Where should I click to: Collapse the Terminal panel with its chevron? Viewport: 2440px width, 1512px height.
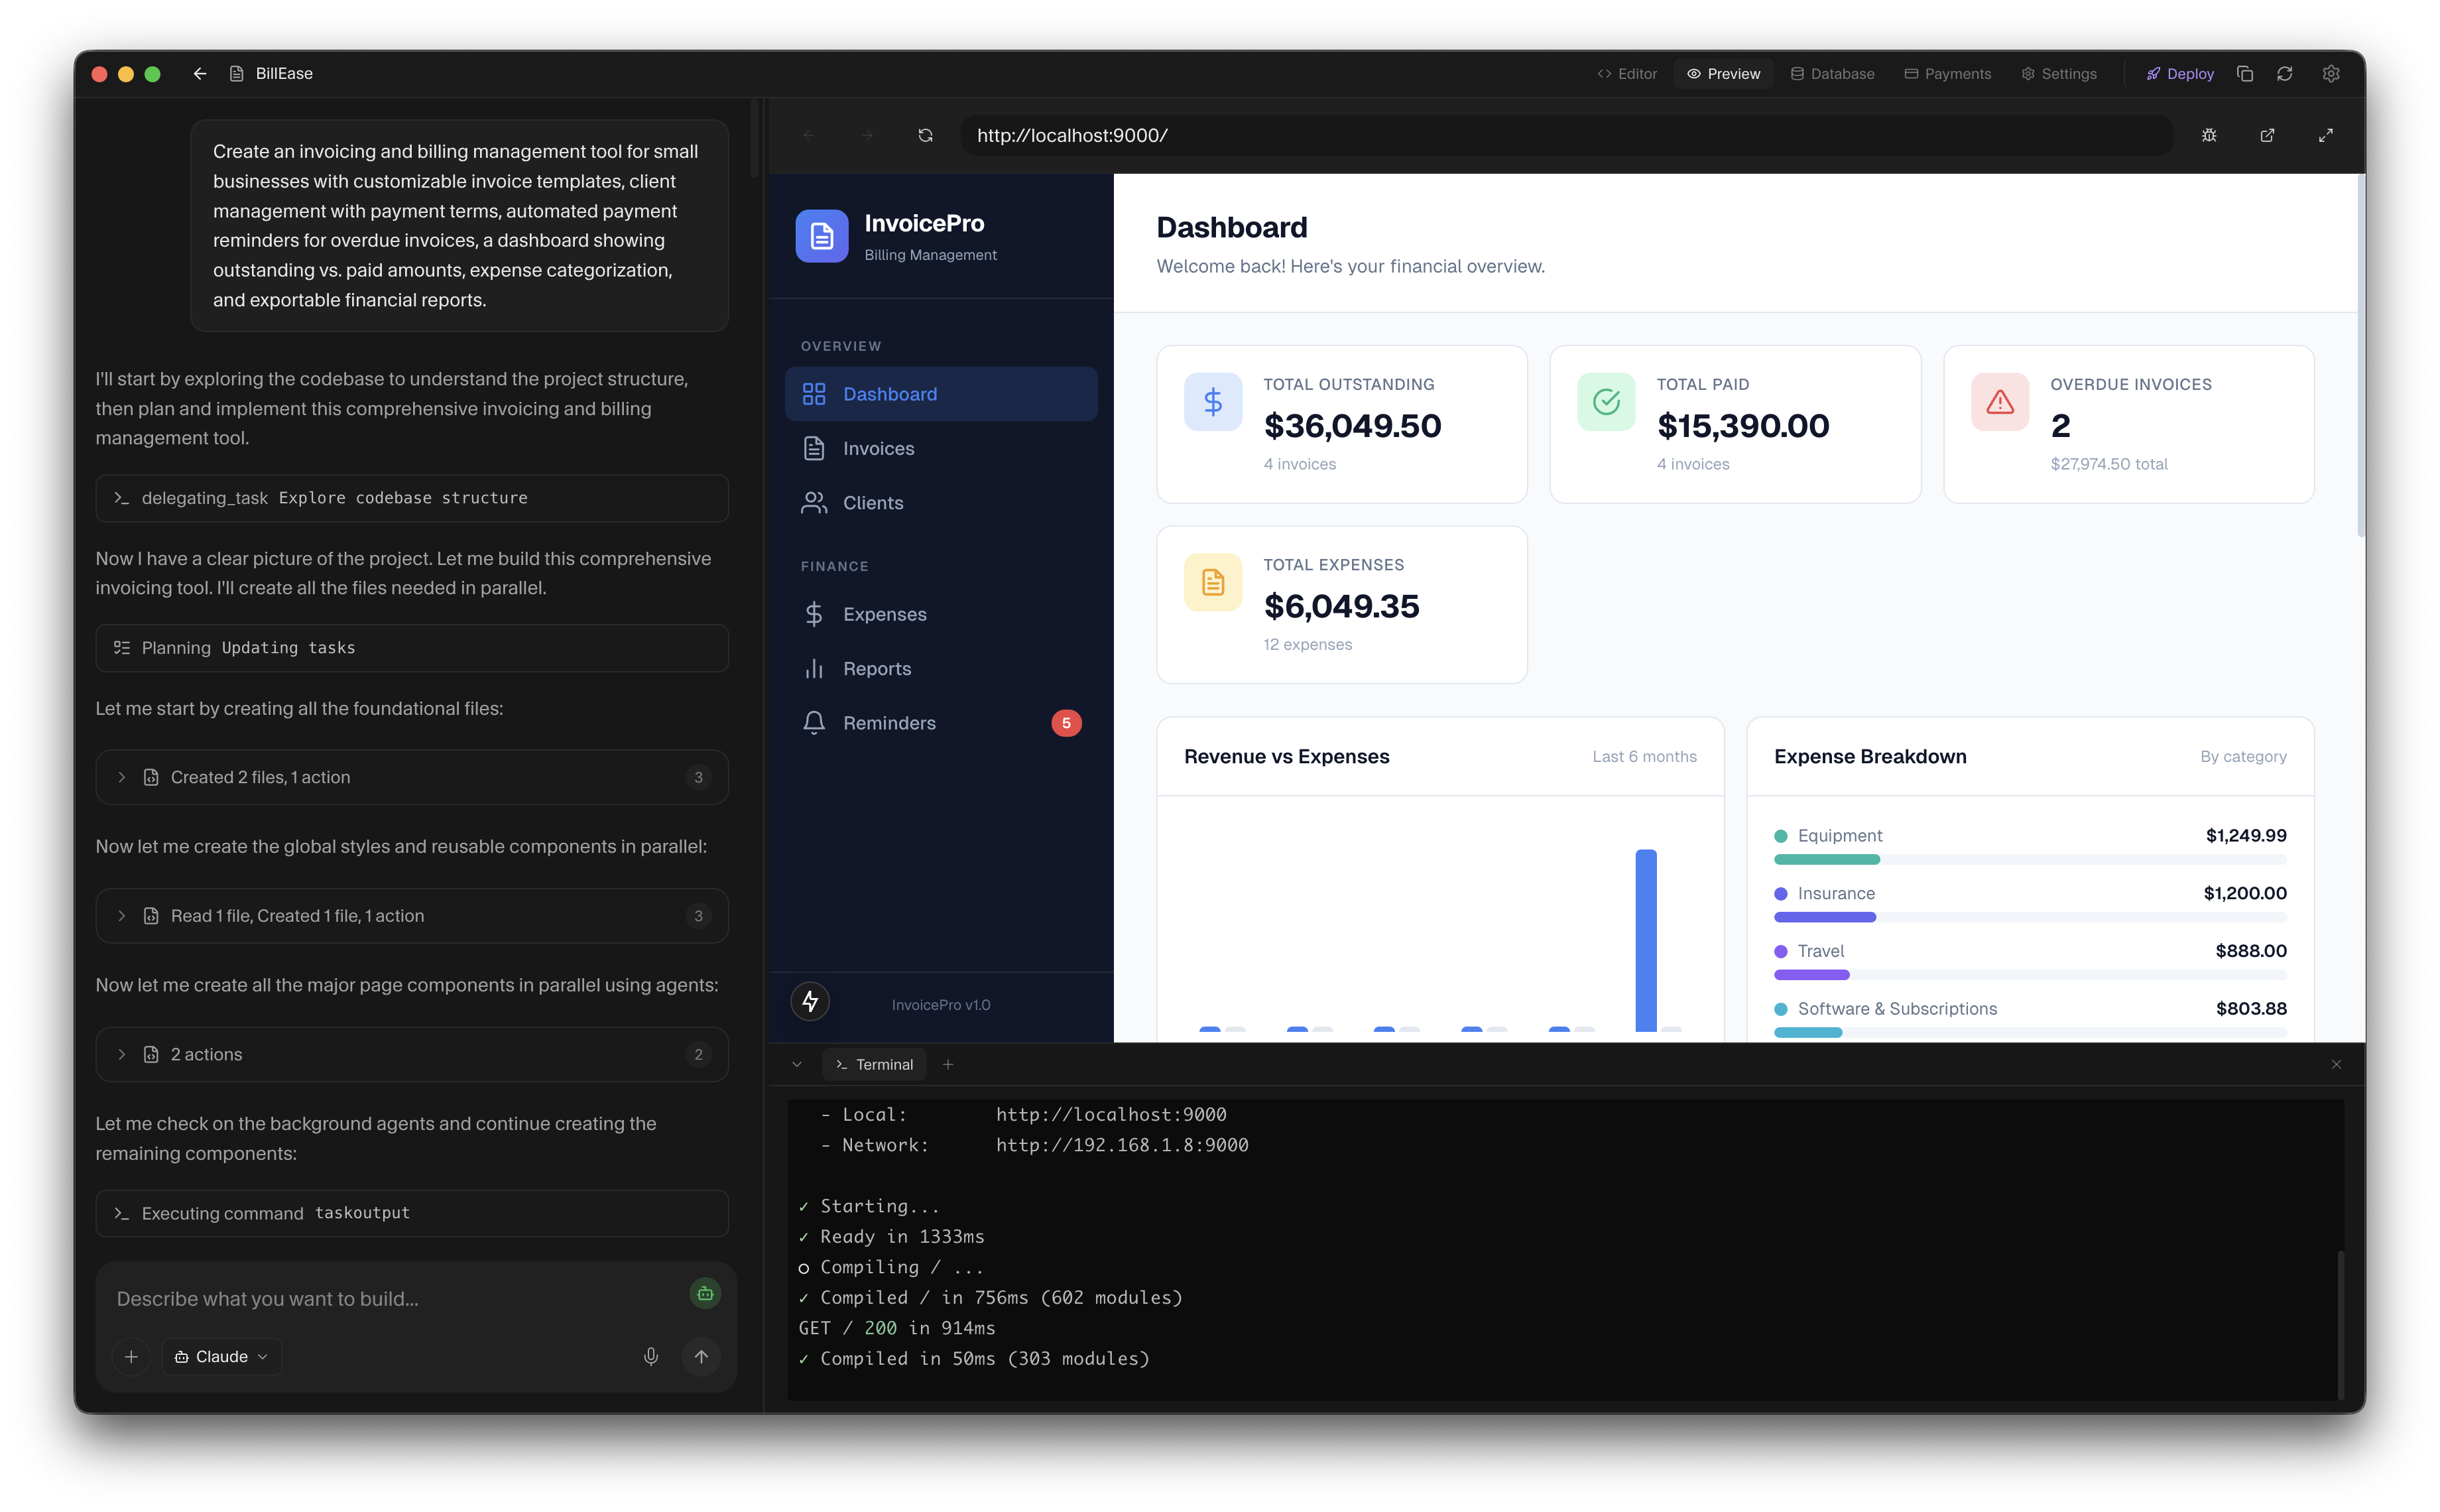click(797, 1064)
